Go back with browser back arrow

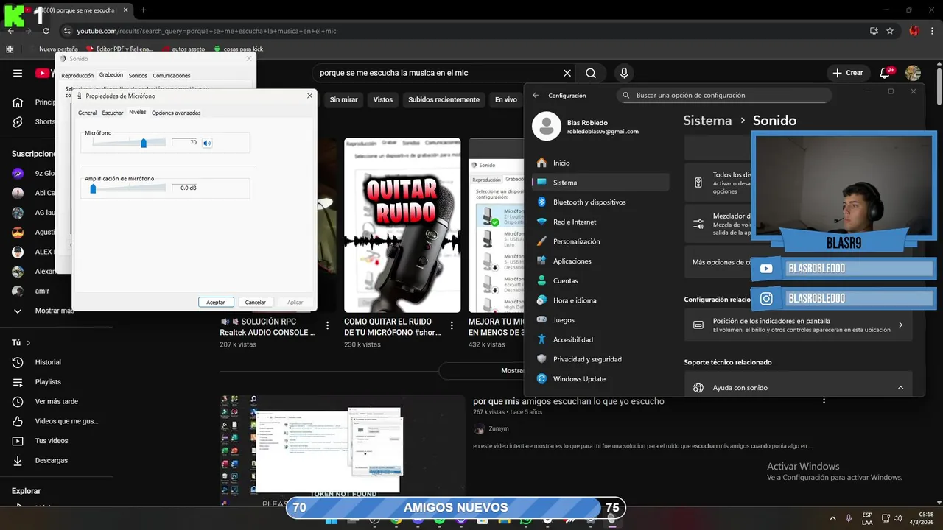pos(10,31)
